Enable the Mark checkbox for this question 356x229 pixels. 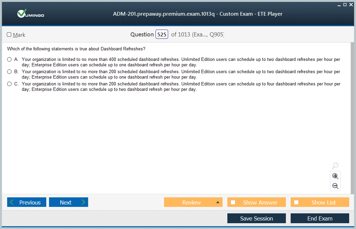pyautogui.click(x=9, y=35)
